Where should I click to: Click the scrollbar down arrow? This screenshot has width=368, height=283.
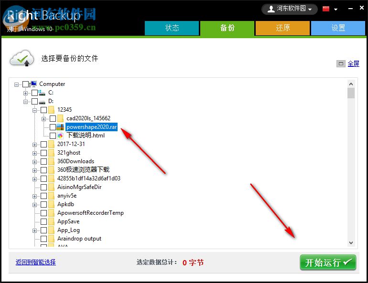click(x=351, y=243)
